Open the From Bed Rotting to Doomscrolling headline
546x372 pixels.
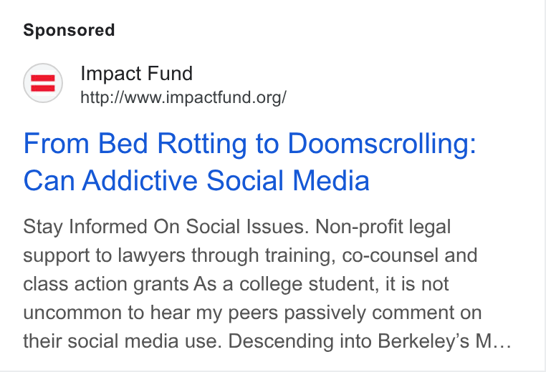pos(249,162)
